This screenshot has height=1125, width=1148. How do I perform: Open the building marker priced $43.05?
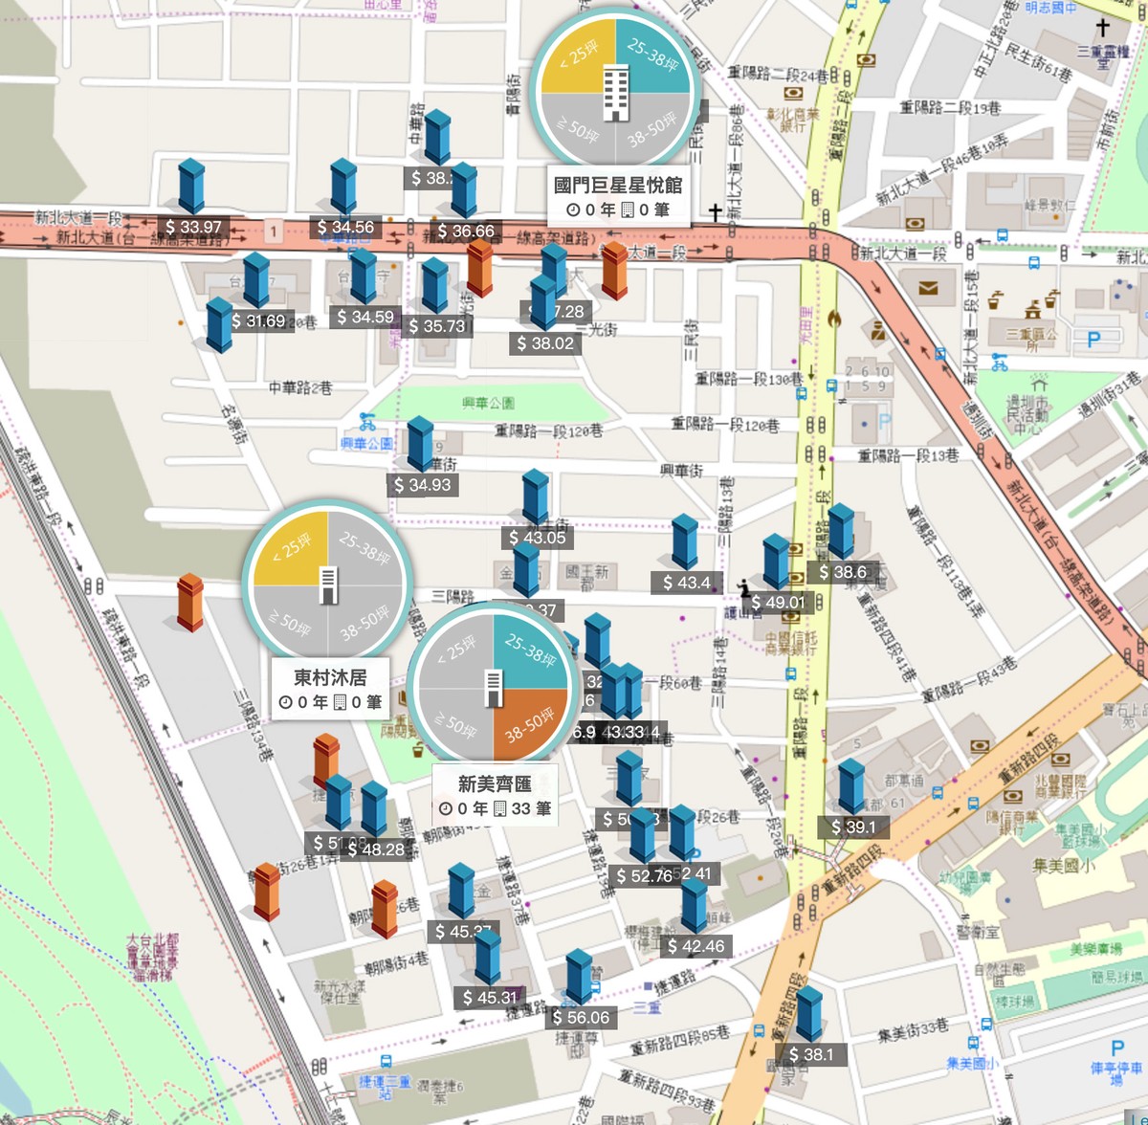click(x=536, y=496)
